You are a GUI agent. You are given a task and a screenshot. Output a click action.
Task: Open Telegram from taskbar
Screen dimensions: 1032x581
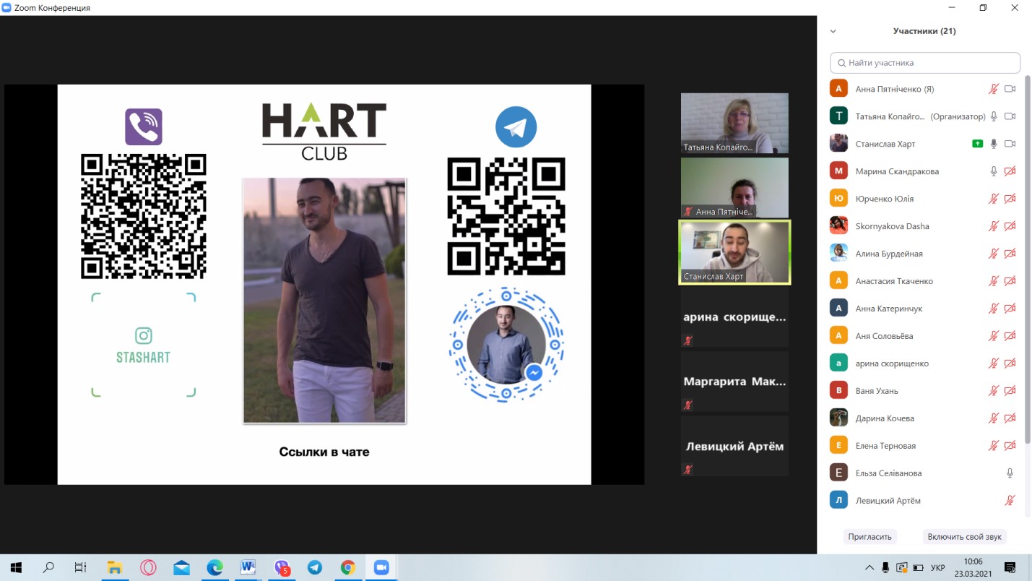pos(315,567)
